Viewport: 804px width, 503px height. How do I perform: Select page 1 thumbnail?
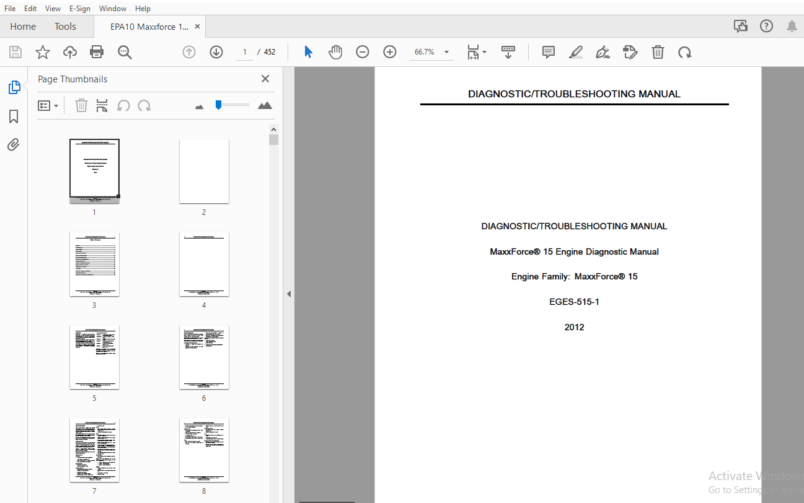click(x=94, y=171)
